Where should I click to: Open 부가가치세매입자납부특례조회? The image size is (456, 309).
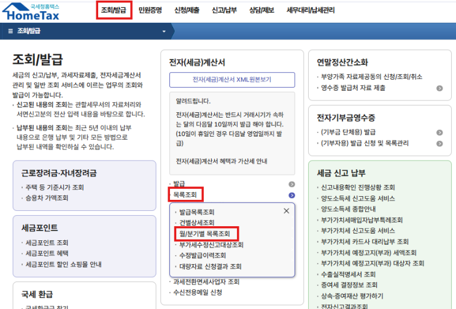point(361,220)
